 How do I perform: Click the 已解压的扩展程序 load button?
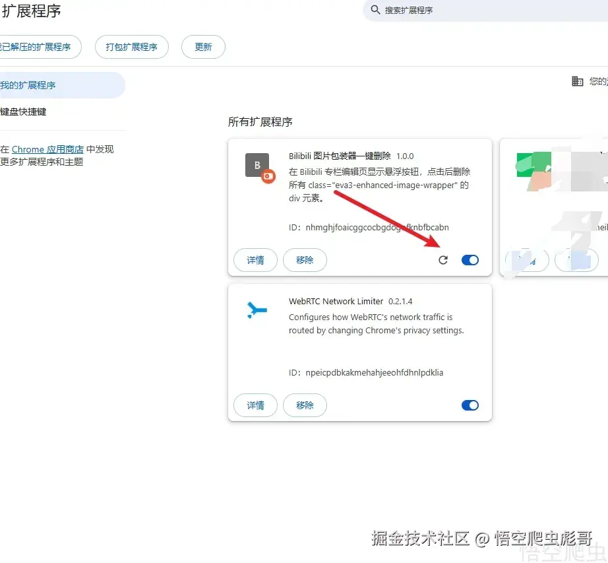pos(40,47)
